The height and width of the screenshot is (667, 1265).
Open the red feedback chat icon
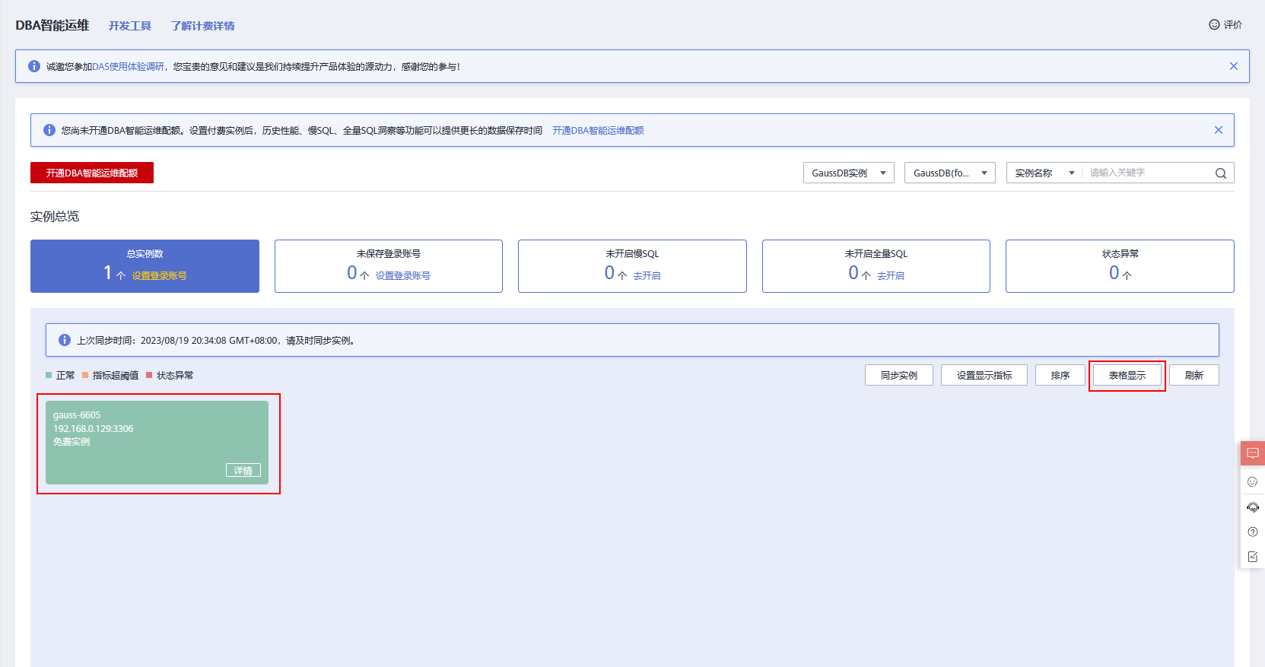(1253, 453)
